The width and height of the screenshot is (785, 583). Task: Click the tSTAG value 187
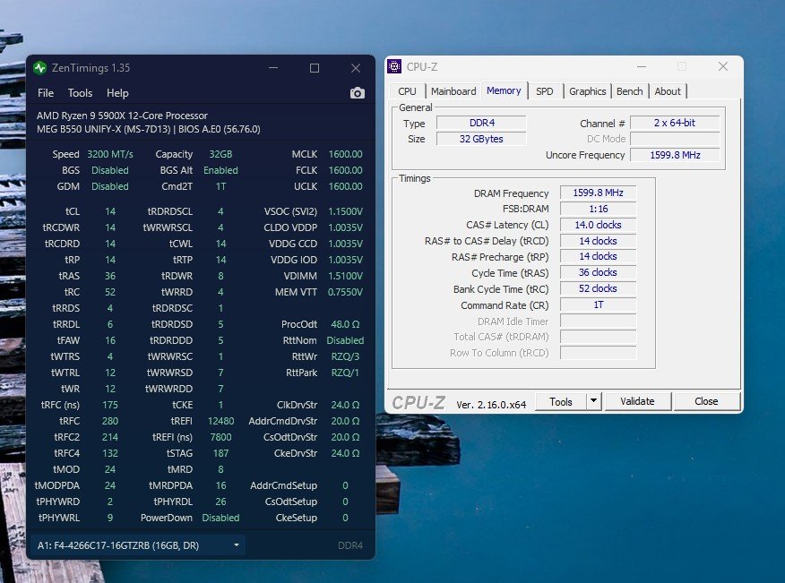(220, 453)
